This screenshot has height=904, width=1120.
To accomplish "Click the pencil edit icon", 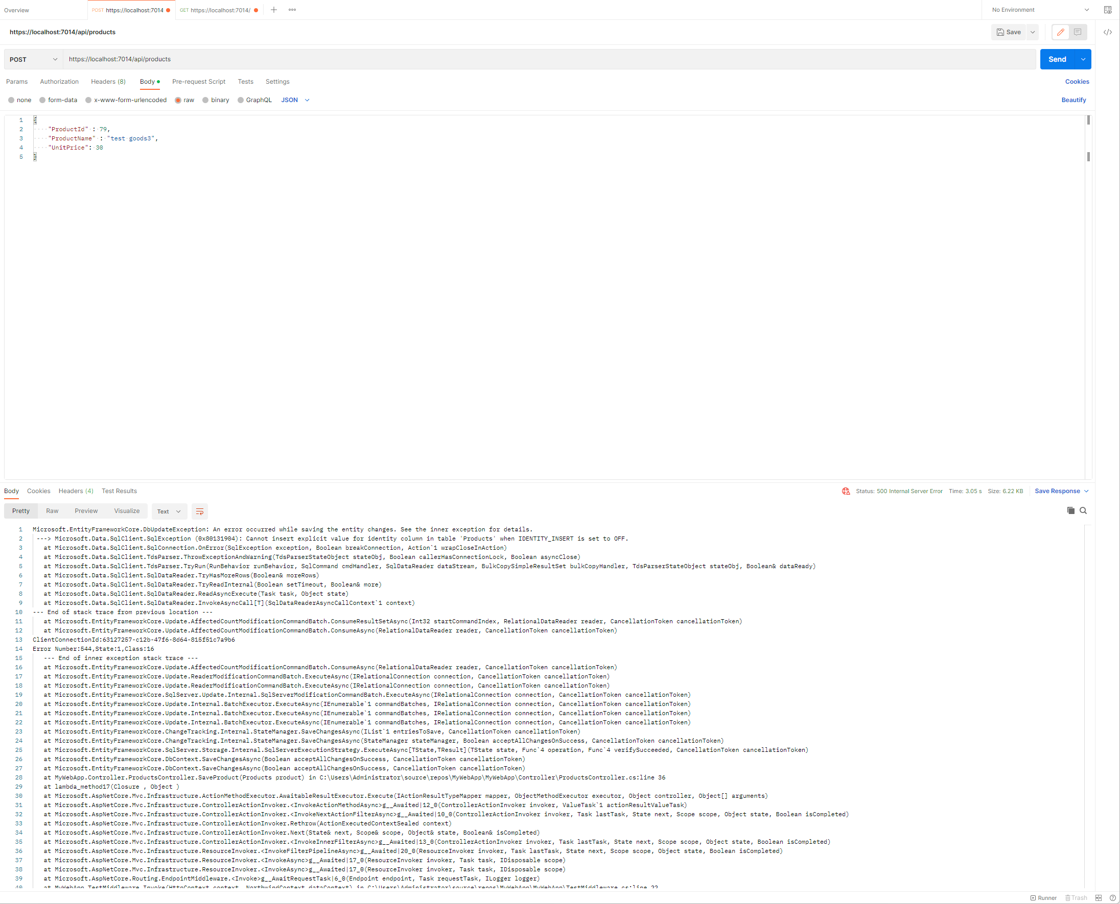I will 1060,32.
